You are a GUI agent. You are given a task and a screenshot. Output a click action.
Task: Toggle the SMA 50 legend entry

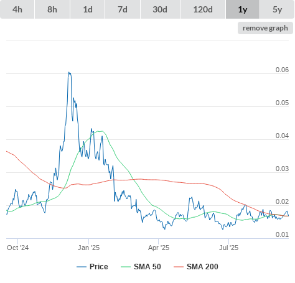click(147, 267)
